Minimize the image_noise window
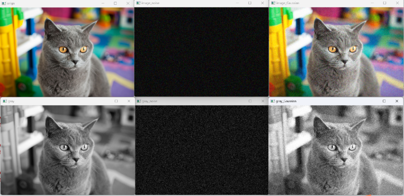This screenshot has width=404, height=196. tap(237, 3)
